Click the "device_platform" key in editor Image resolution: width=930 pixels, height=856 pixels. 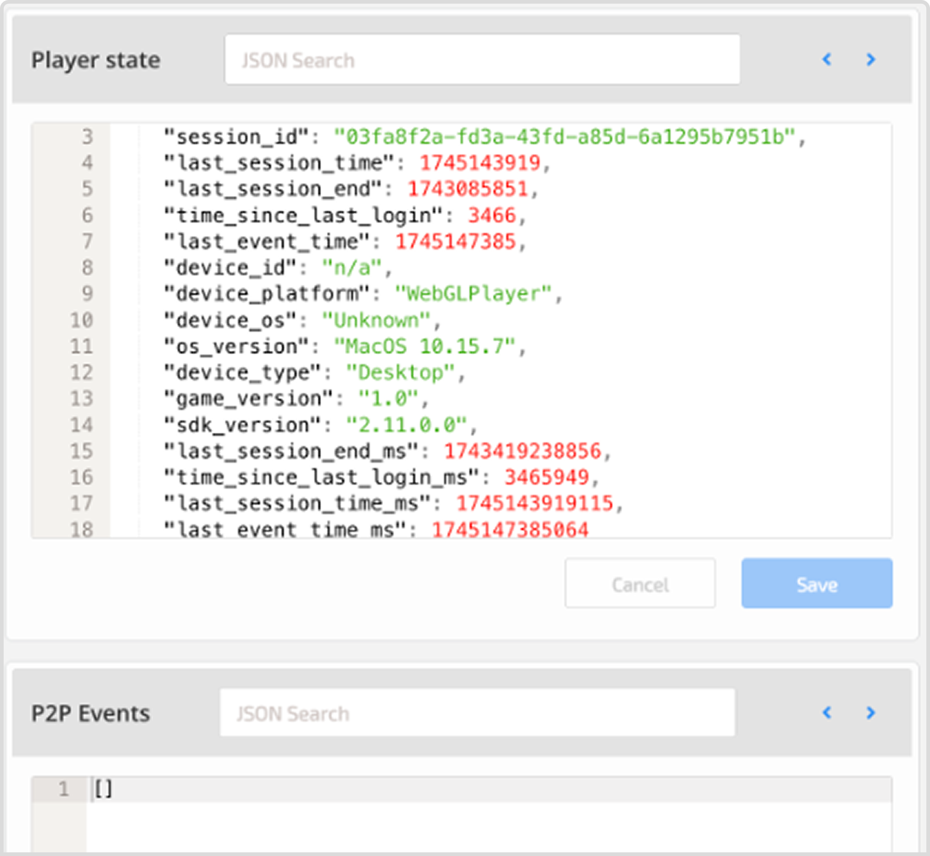[267, 294]
